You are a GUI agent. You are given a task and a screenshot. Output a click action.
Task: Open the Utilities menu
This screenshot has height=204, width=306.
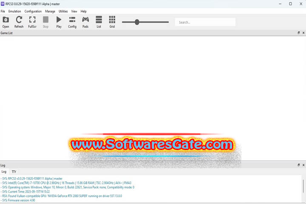coord(63,11)
